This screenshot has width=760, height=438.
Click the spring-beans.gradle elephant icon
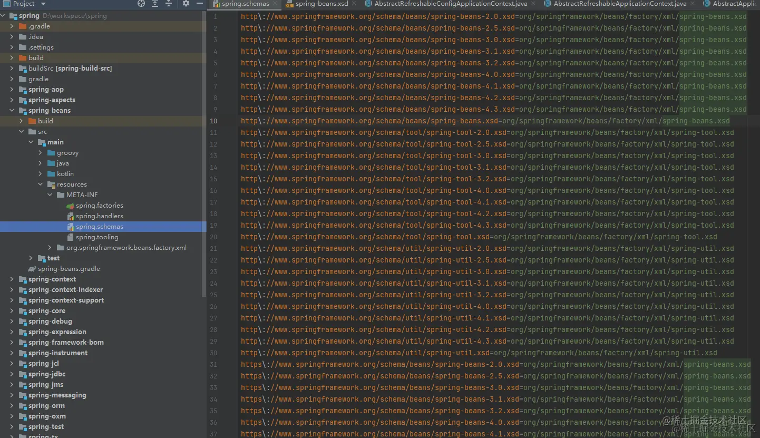click(x=33, y=269)
